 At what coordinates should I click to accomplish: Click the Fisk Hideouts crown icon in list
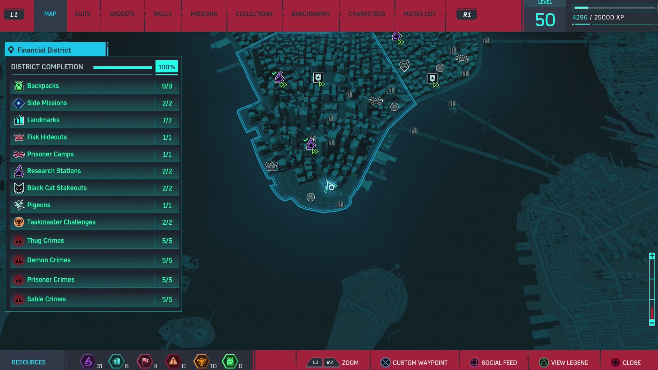[x=19, y=137]
